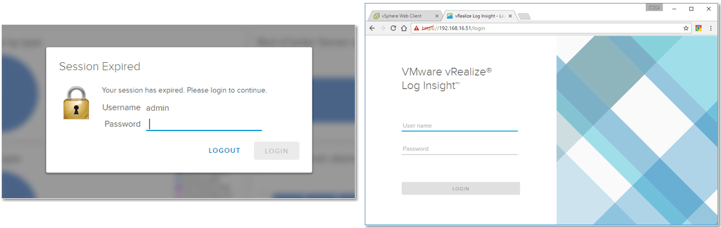Viewport: 721px width, 228px height.
Task: Click the LOGOUT link in Session Expired dialog
Action: 224,150
